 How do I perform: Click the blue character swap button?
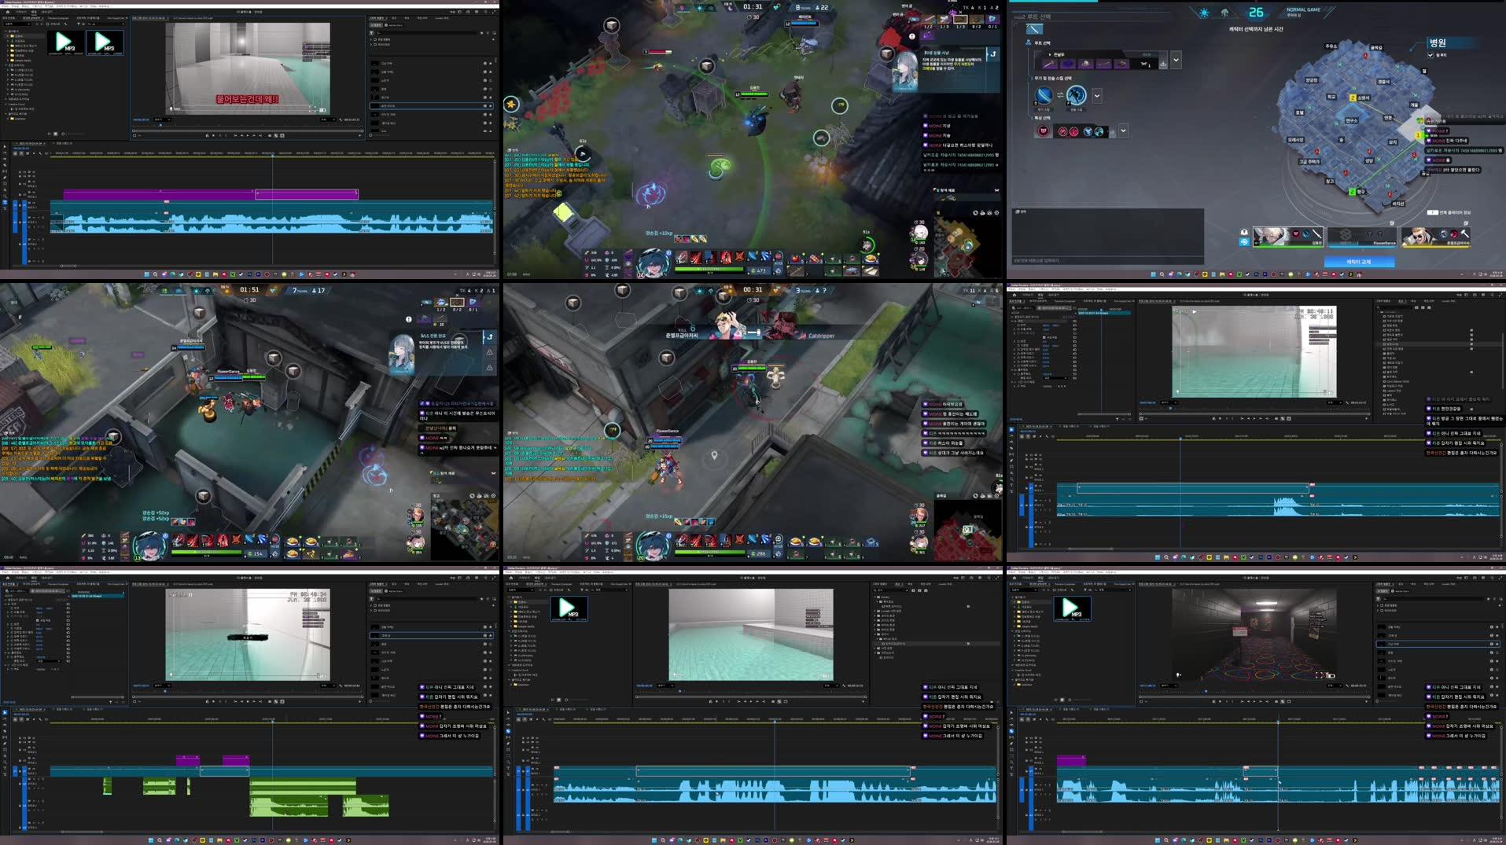point(1359,262)
